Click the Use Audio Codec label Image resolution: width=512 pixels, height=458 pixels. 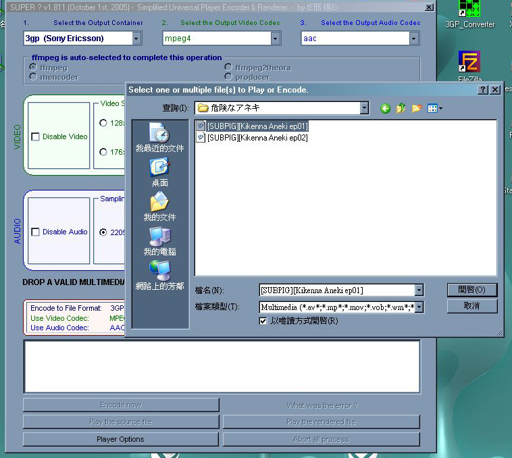coord(59,328)
